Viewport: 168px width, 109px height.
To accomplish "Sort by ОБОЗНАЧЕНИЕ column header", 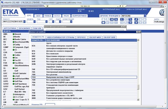I will (91, 40).
